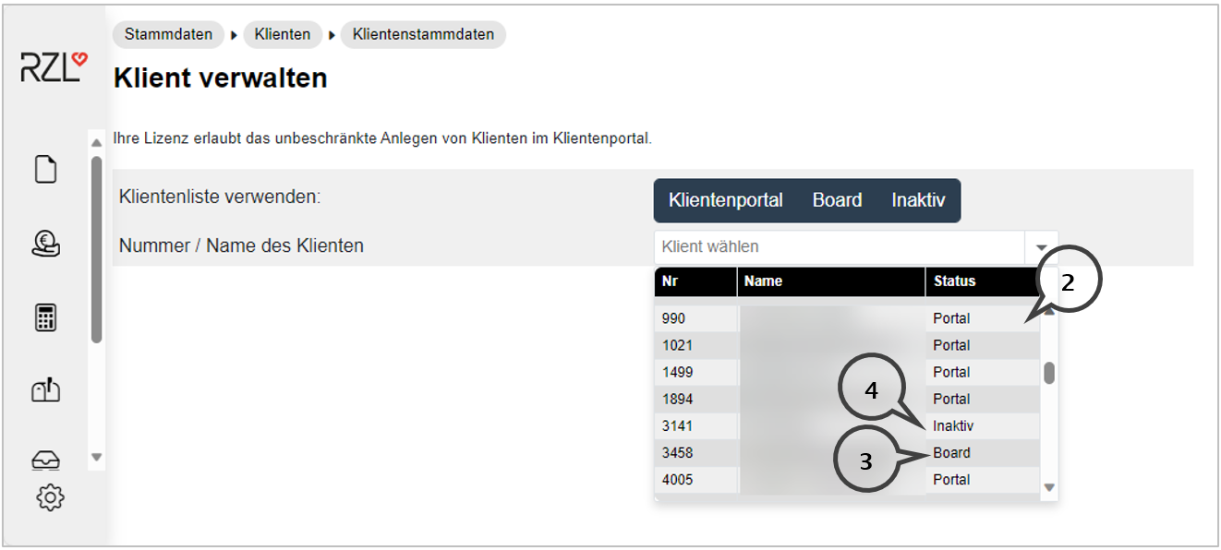Select the calculator icon in sidebar
This screenshot has height=550, width=1221.
tap(46, 318)
